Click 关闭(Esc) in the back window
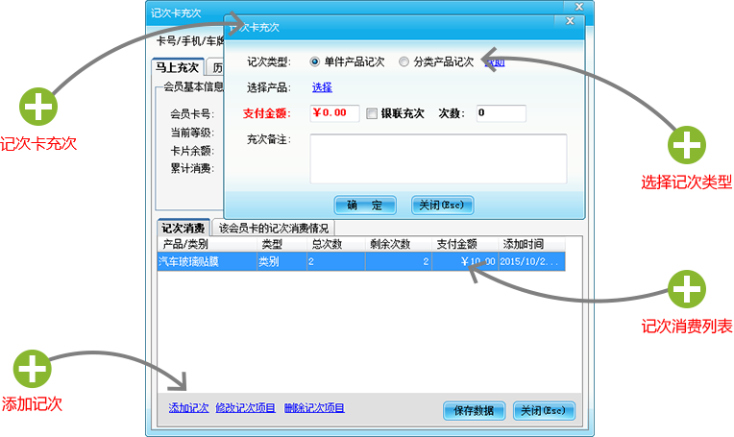 [x=544, y=411]
